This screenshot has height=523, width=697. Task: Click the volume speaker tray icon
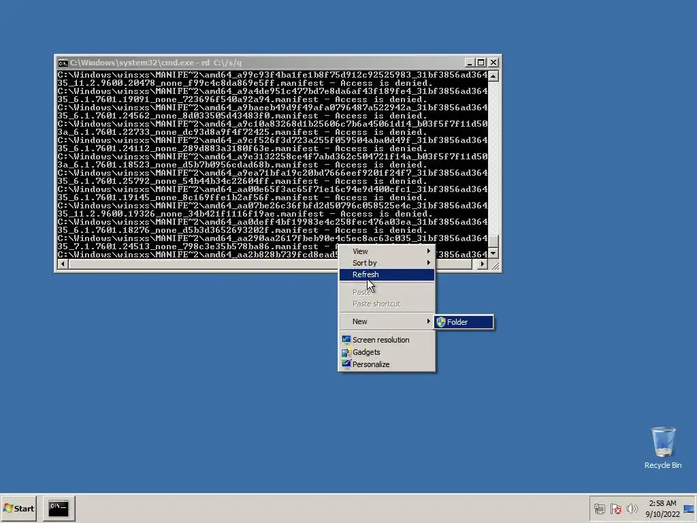[x=632, y=509]
